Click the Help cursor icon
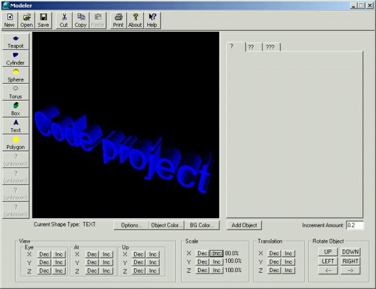This screenshot has width=376, height=289. [152, 21]
